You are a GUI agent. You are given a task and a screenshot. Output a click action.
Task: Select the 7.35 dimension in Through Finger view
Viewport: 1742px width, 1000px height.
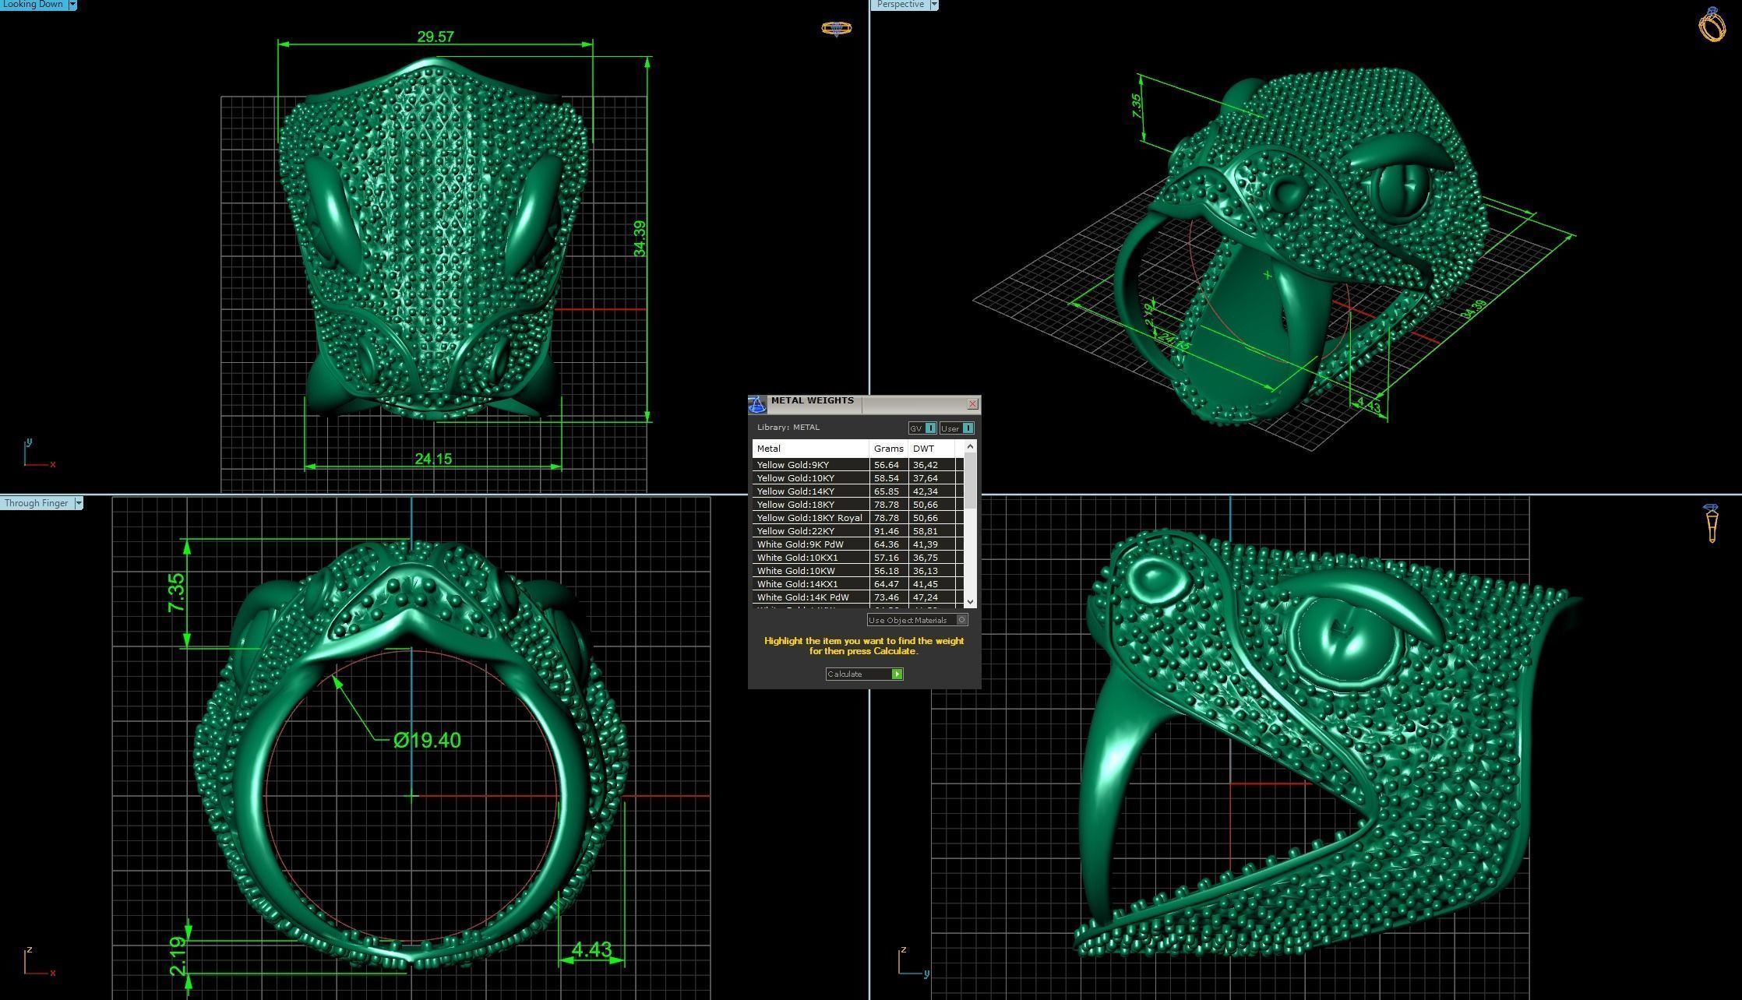point(177,592)
